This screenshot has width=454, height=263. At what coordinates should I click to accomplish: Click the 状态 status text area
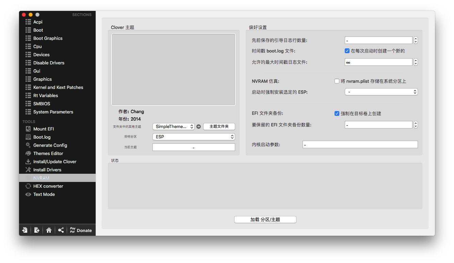coord(265,186)
